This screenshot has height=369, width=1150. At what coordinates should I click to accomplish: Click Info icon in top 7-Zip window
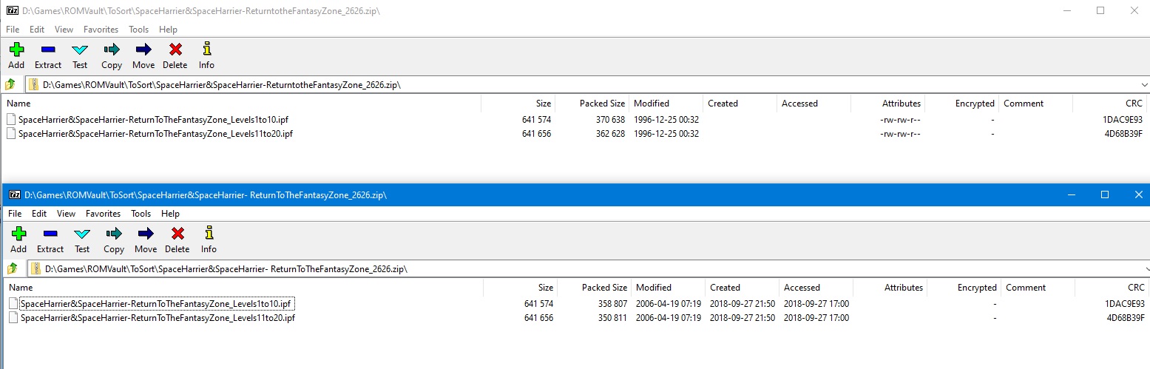click(207, 50)
